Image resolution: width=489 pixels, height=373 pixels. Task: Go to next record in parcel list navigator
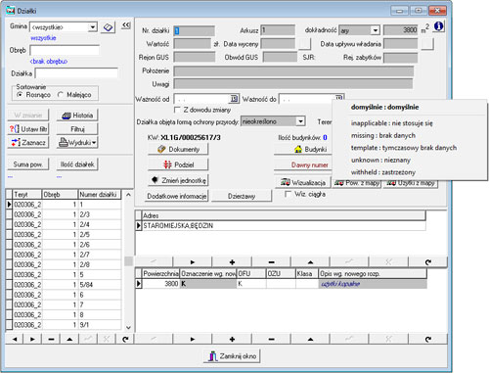(32, 339)
